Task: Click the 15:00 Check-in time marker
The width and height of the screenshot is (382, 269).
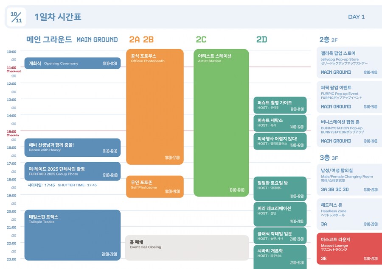Action: click(12, 133)
